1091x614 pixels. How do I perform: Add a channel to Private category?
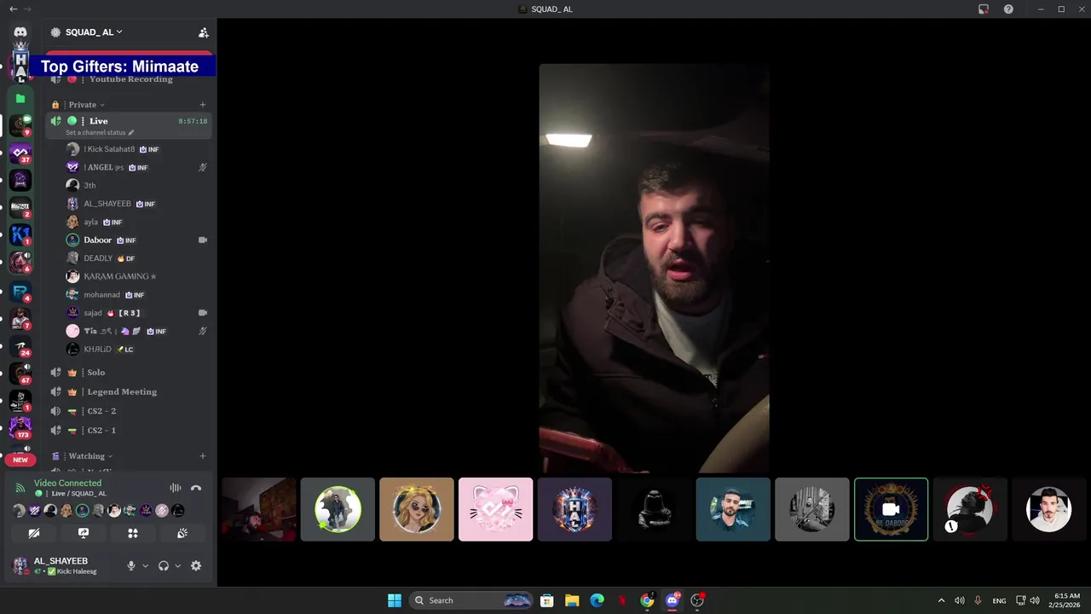coord(202,105)
